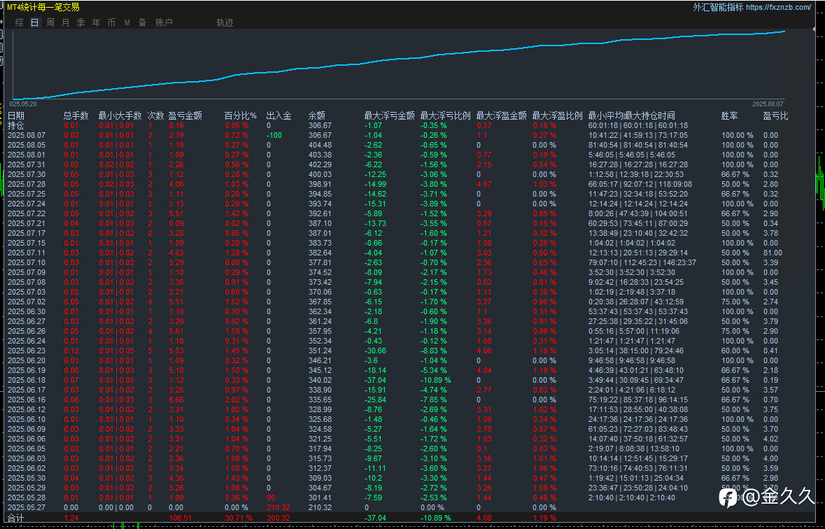The height and width of the screenshot is (529, 825).
Task: Select the M tab
Action: 127,22
